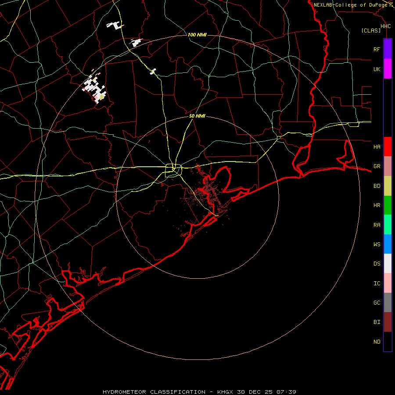The width and height of the screenshot is (395, 395).
Task: Choose the dark red BI legend swatch
Action: [388, 322]
